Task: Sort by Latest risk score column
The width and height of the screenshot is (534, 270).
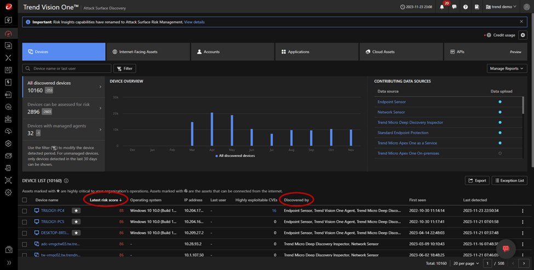Action: pos(106,200)
